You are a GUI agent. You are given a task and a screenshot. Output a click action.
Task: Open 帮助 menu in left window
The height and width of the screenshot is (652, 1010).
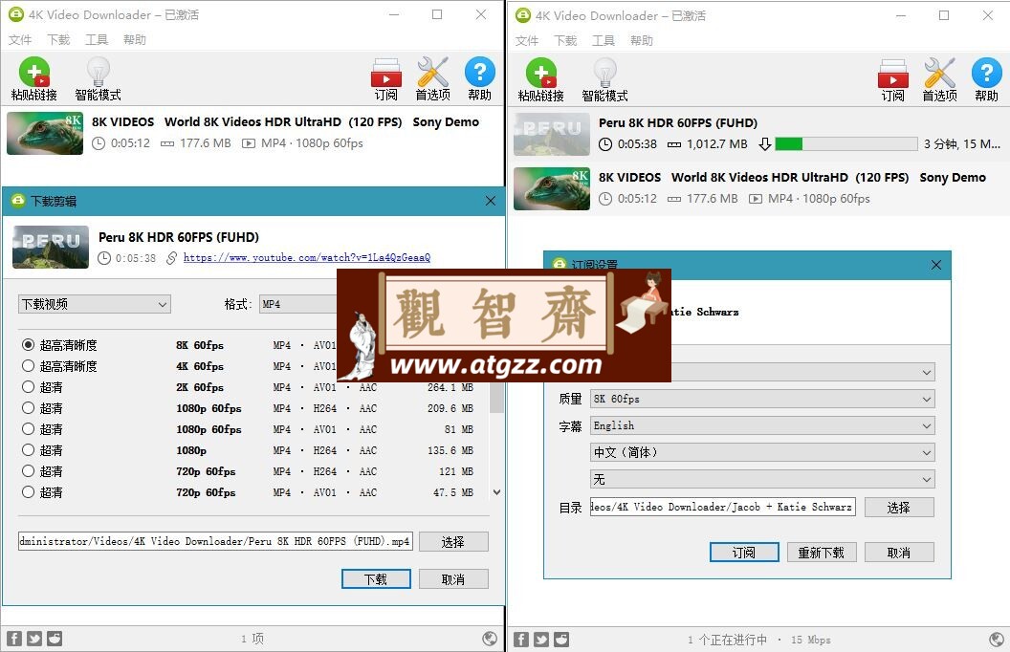point(135,40)
